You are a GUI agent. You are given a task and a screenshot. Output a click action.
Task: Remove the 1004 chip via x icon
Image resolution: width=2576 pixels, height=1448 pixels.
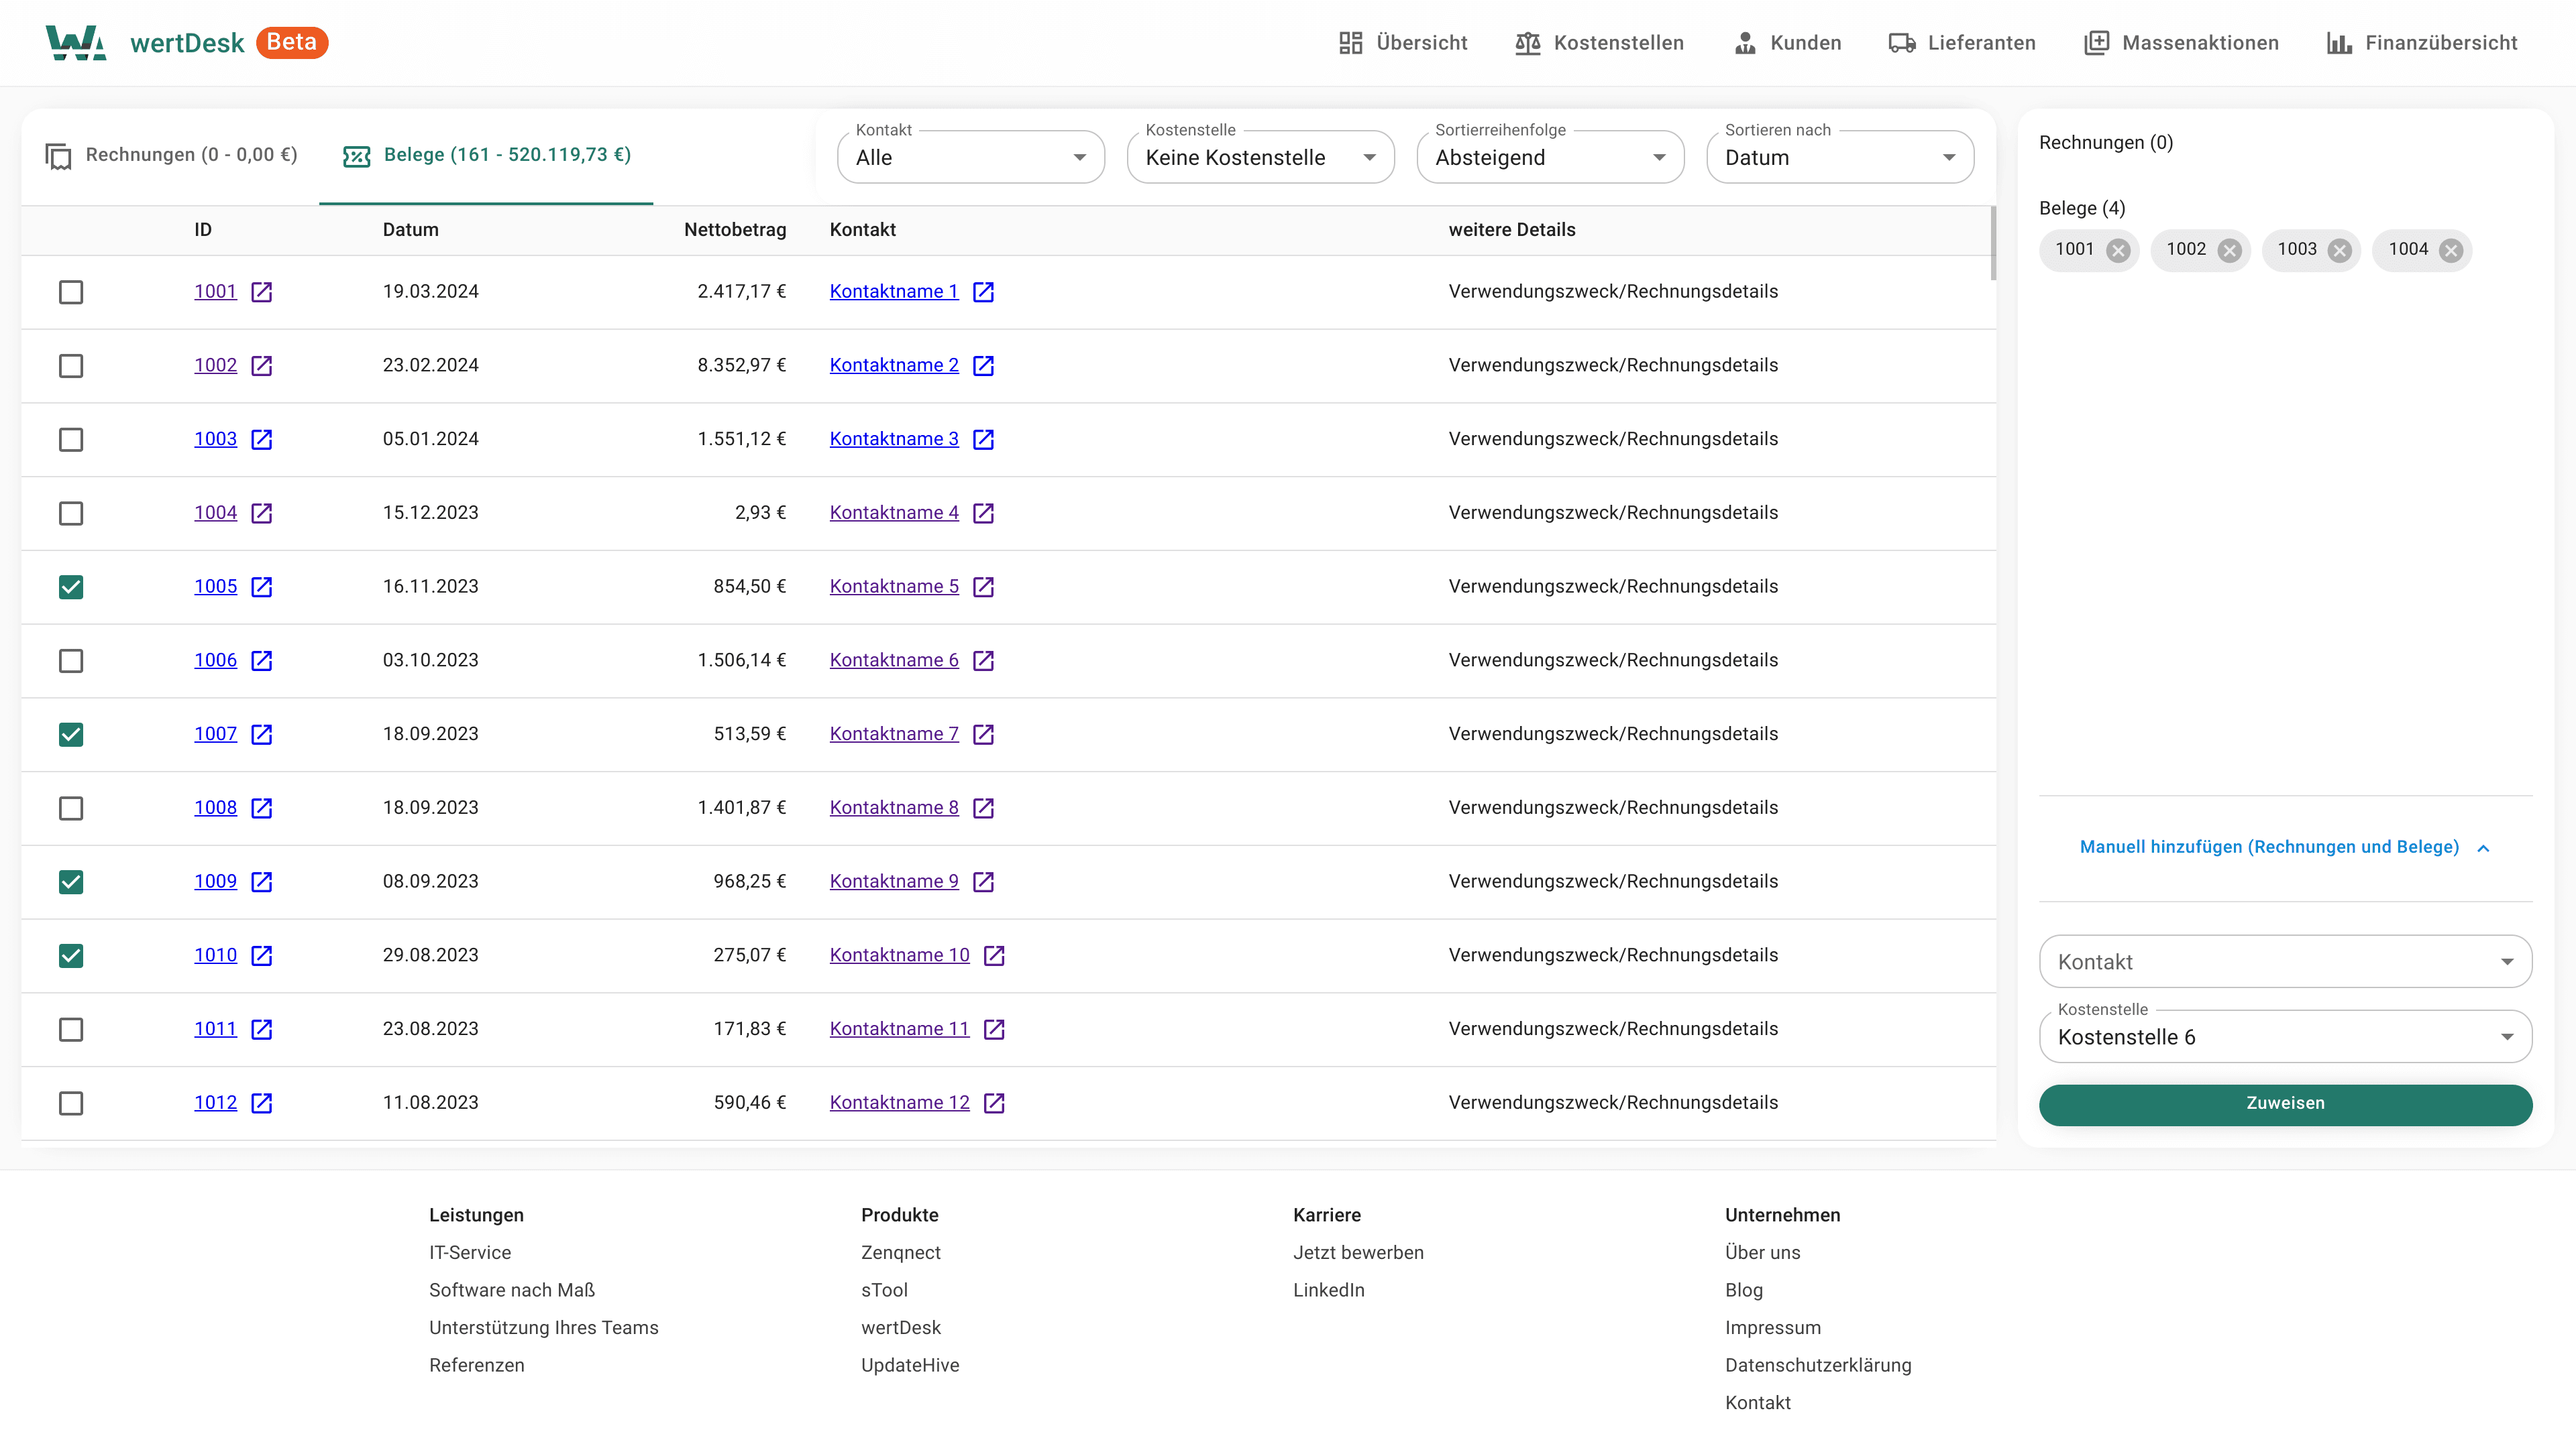coord(2450,251)
